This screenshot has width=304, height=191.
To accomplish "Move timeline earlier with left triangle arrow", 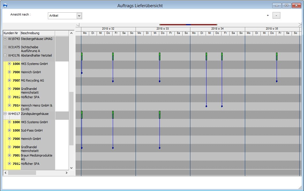I will coord(78,25).
